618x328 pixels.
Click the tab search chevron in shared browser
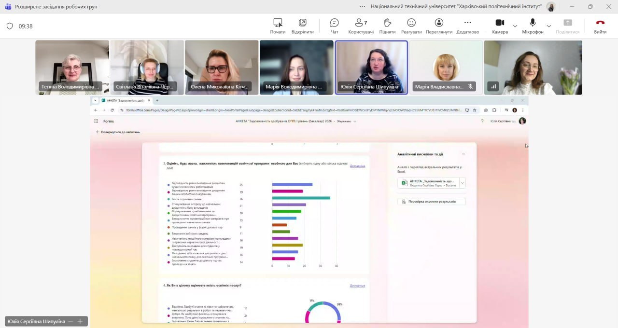click(96, 100)
